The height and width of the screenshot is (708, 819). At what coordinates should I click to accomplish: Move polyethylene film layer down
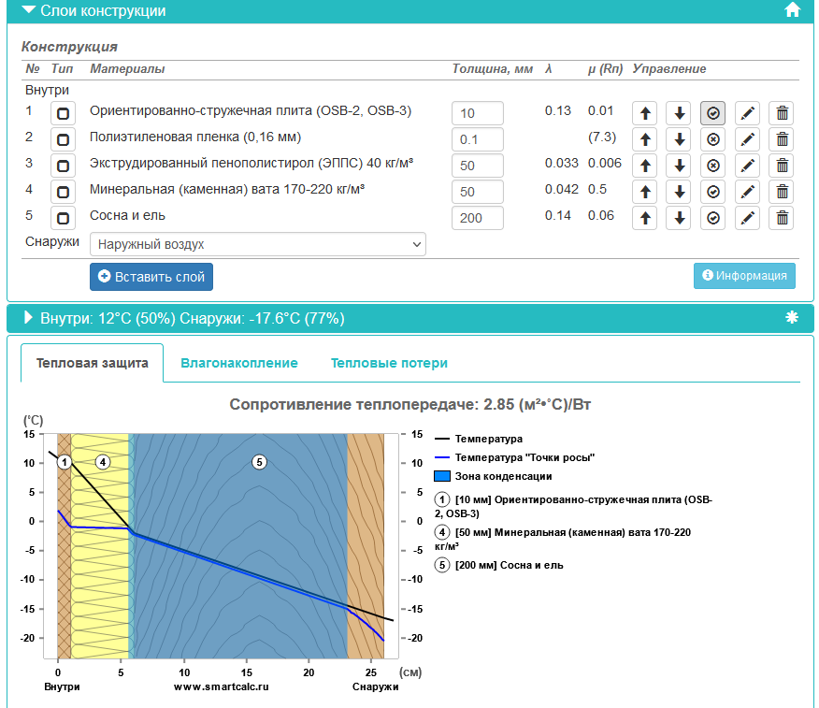pyautogui.click(x=679, y=139)
